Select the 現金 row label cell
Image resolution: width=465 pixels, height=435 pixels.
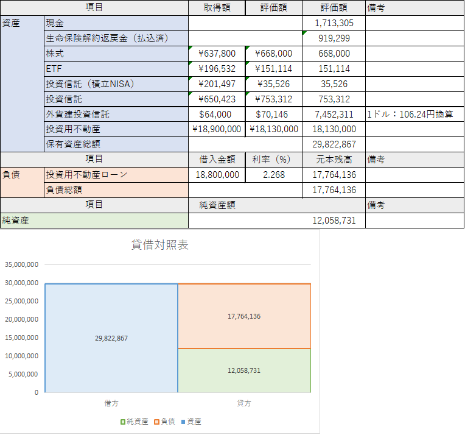click(x=116, y=23)
